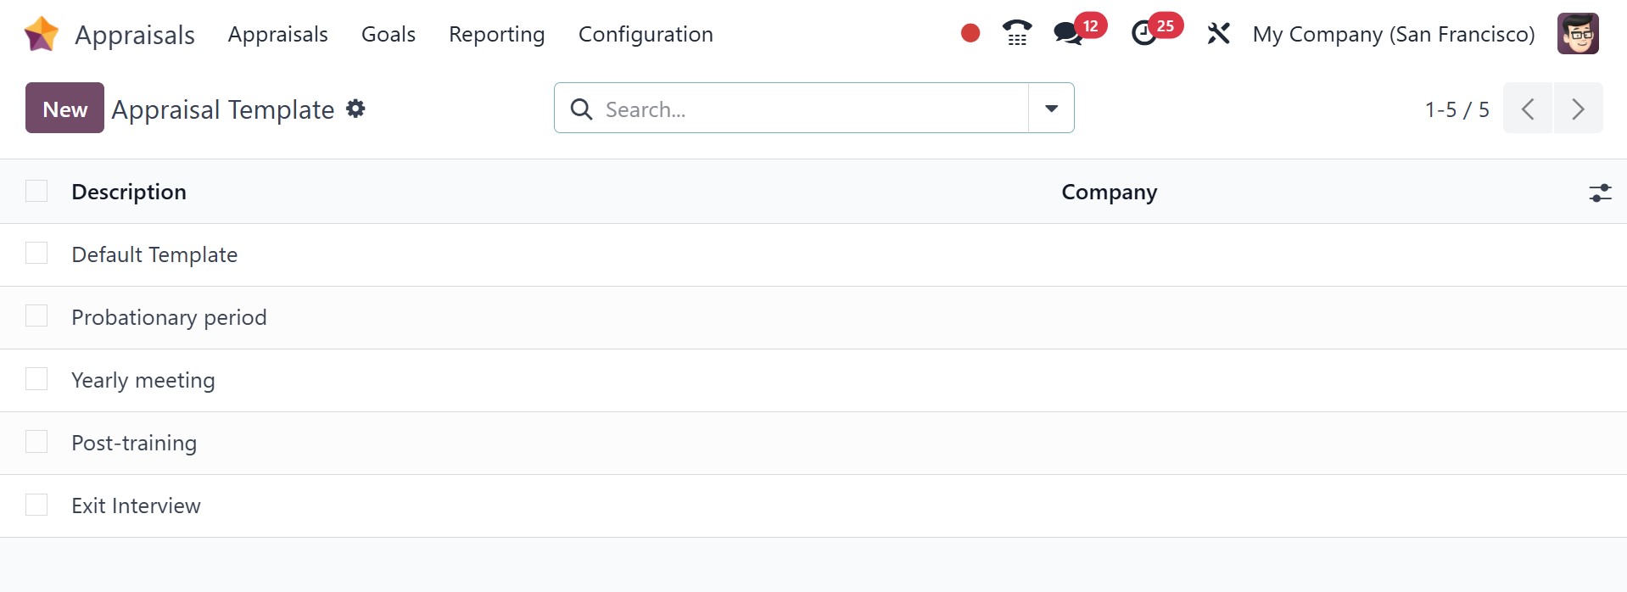The width and height of the screenshot is (1627, 592).
Task: Go to the Goals menu
Action: coord(388,34)
